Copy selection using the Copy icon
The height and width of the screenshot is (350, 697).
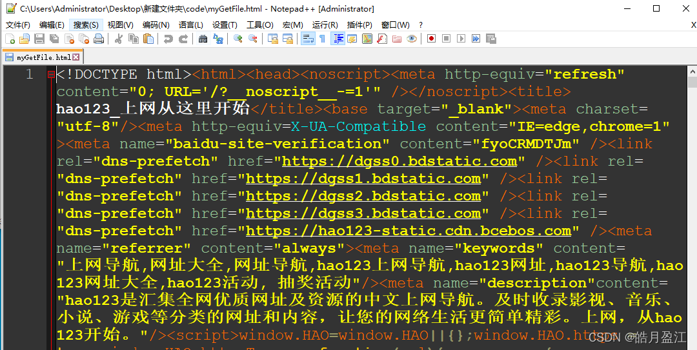tap(134, 39)
